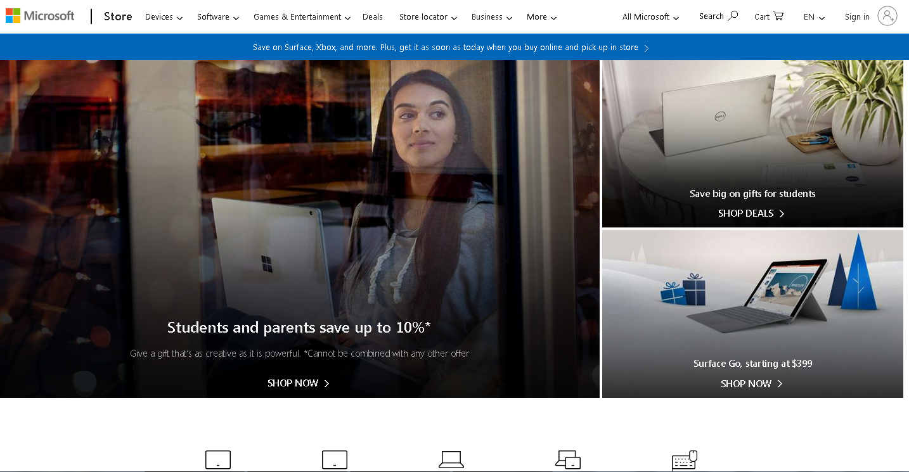Image resolution: width=909 pixels, height=472 pixels.
Task: Open the More navigation menu
Action: [541, 17]
